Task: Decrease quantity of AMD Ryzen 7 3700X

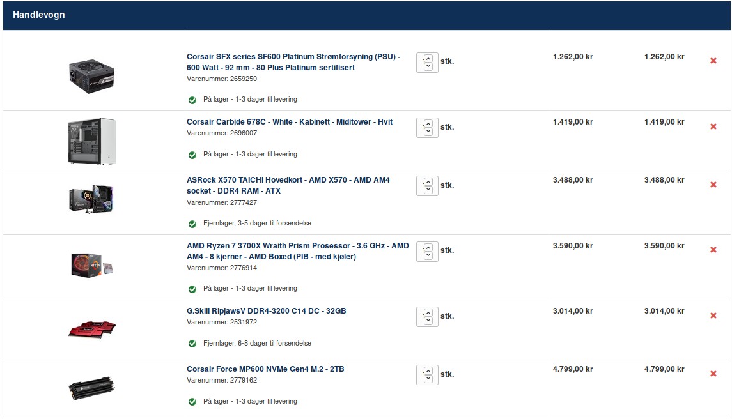Action: 428,255
